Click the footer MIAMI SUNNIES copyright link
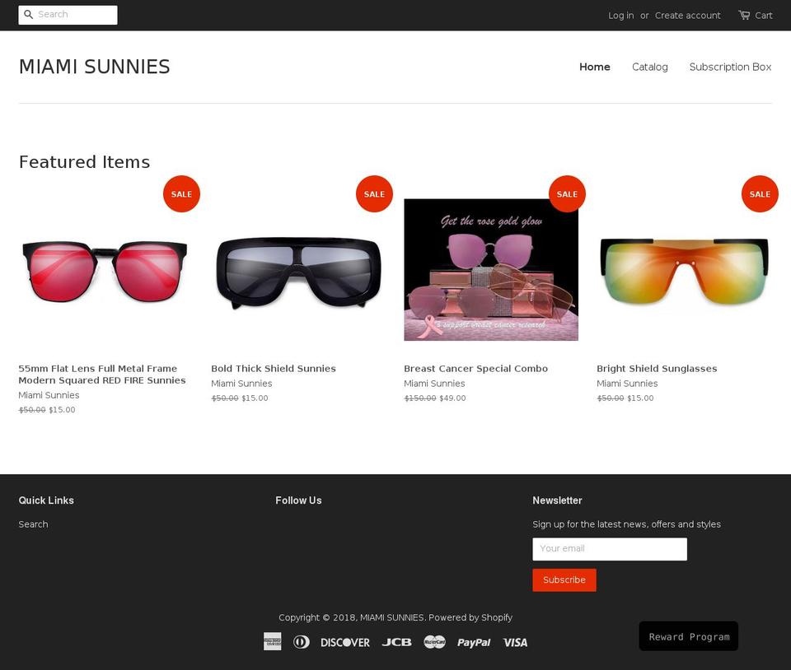This screenshot has height=670, width=791. point(392,617)
